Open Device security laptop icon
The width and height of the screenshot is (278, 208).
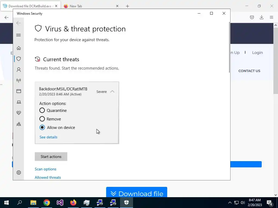pyautogui.click(x=19, y=102)
